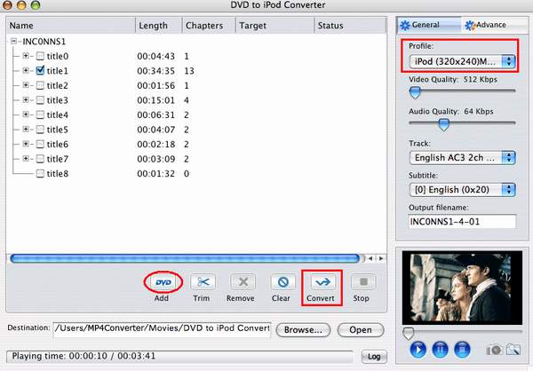
Task: Check the title8 checkbox
Action: 40,174
